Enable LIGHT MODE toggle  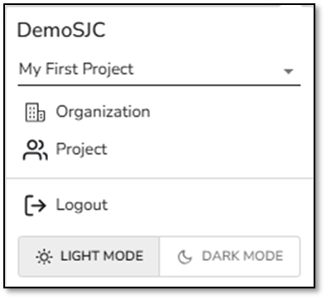click(89, 256)
